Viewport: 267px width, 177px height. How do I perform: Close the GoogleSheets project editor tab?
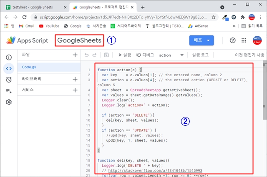pos(132,7)
